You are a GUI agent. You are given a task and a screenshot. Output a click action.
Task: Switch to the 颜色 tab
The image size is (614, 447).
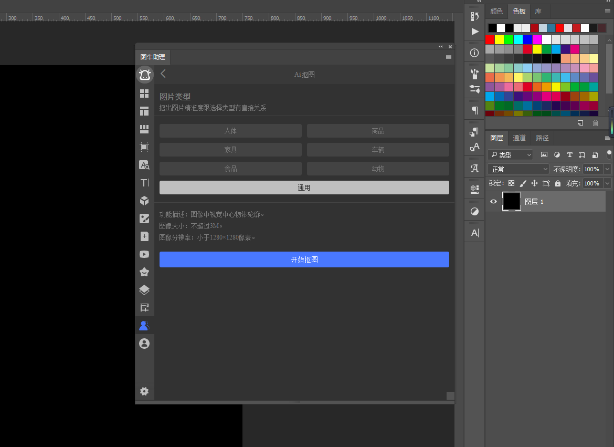496,11
